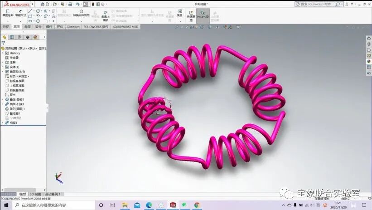Viewport: 372px width, 210px height.
Task: Click the Print icon
Action: coord(70,4)
